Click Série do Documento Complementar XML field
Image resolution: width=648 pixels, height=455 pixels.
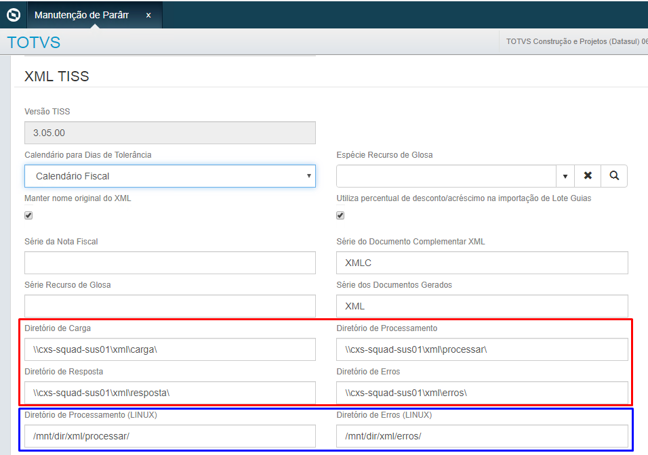pos(482,263)
